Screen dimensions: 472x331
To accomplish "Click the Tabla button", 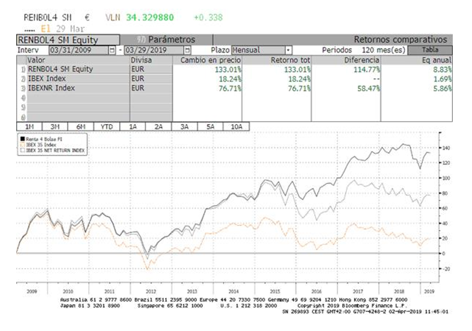I will 430,50.
